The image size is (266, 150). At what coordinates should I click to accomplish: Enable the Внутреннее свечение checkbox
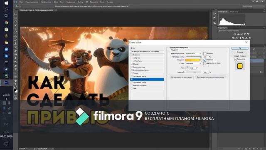coord(132,70)
